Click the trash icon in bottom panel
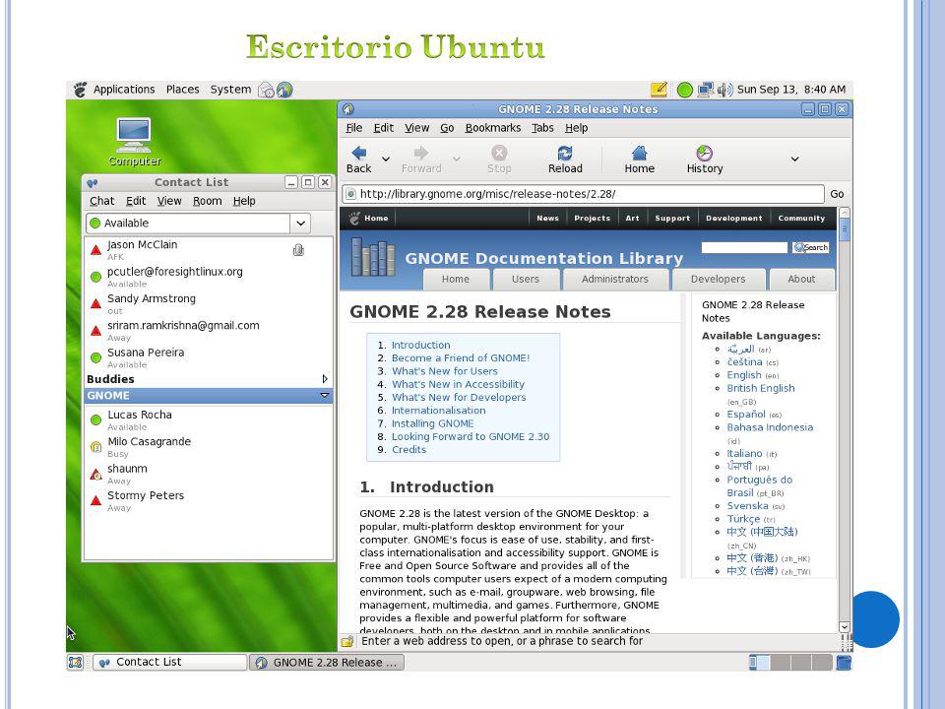The image size is (945, 709). [x=844, y=662]
